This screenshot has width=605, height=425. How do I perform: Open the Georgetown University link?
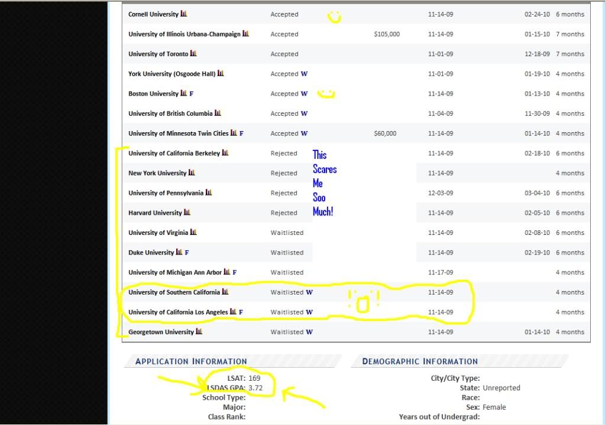[161, 332]
